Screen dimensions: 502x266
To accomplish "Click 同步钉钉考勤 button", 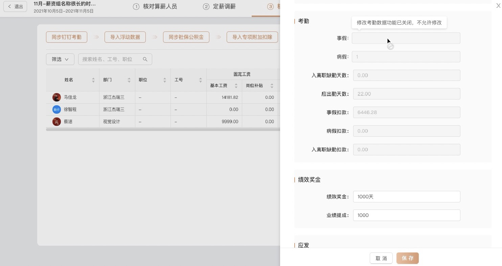I will (67, 37).
